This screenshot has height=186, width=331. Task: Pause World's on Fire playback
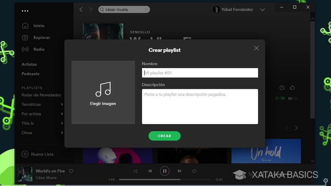[165, 171]
